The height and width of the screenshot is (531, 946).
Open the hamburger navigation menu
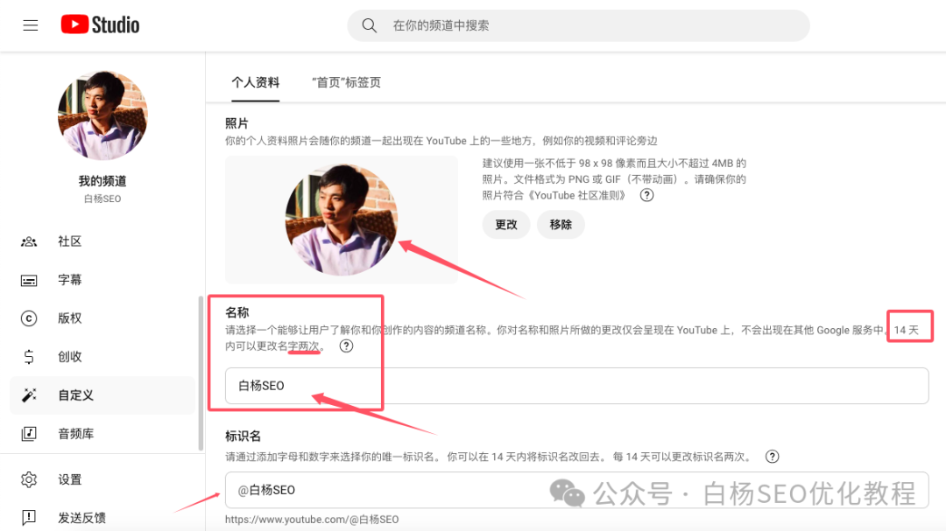pos(30,25)
